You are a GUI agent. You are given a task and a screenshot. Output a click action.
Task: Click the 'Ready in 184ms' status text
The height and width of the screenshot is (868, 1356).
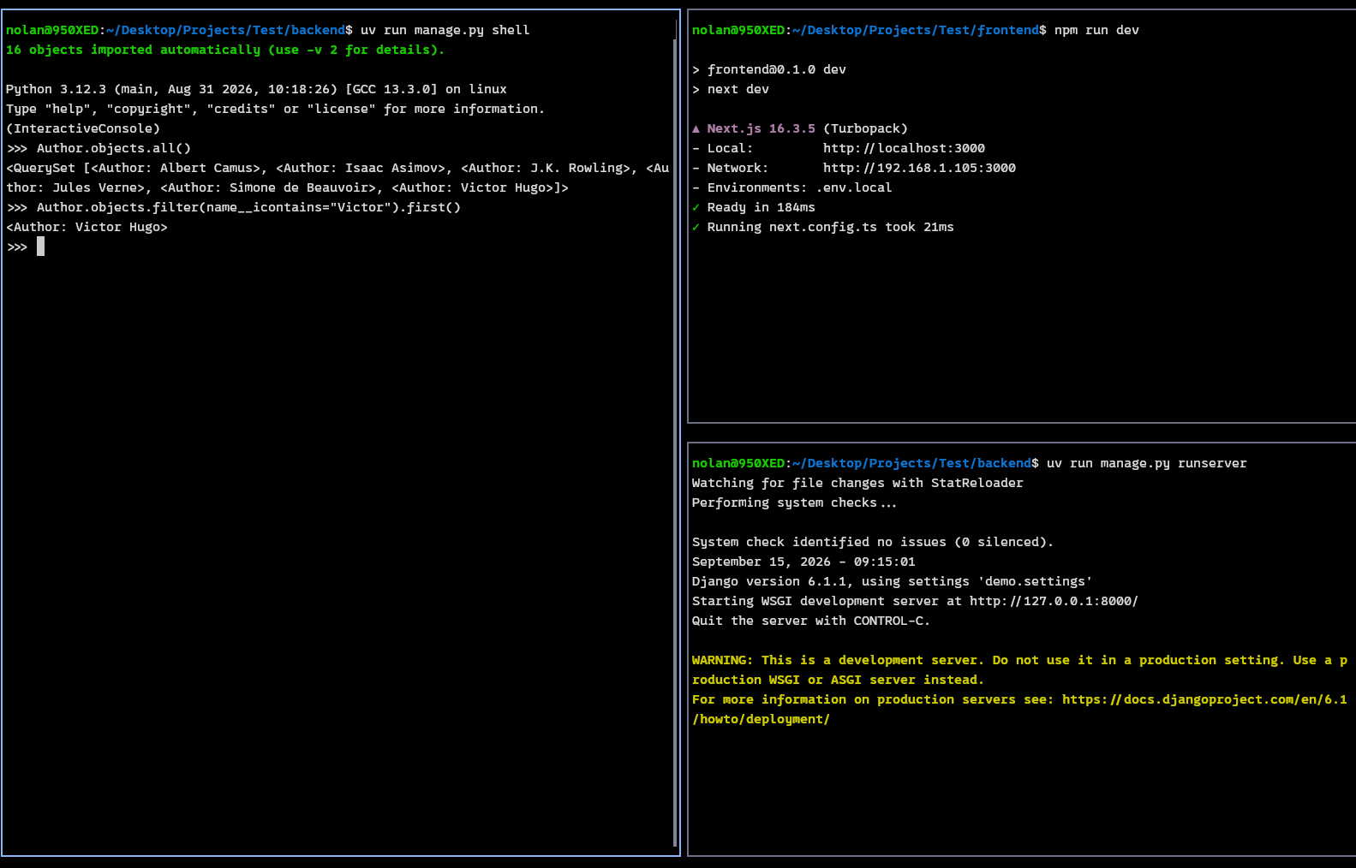761,207
